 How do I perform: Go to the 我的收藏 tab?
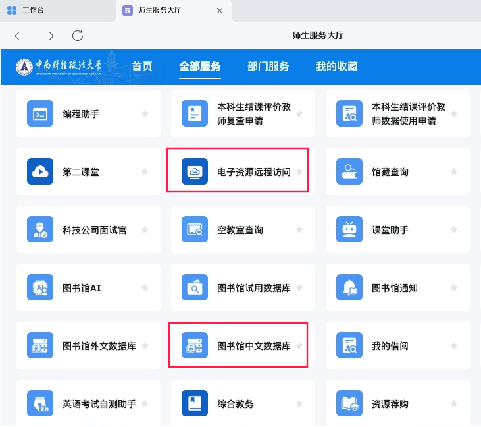click(336, 66)
